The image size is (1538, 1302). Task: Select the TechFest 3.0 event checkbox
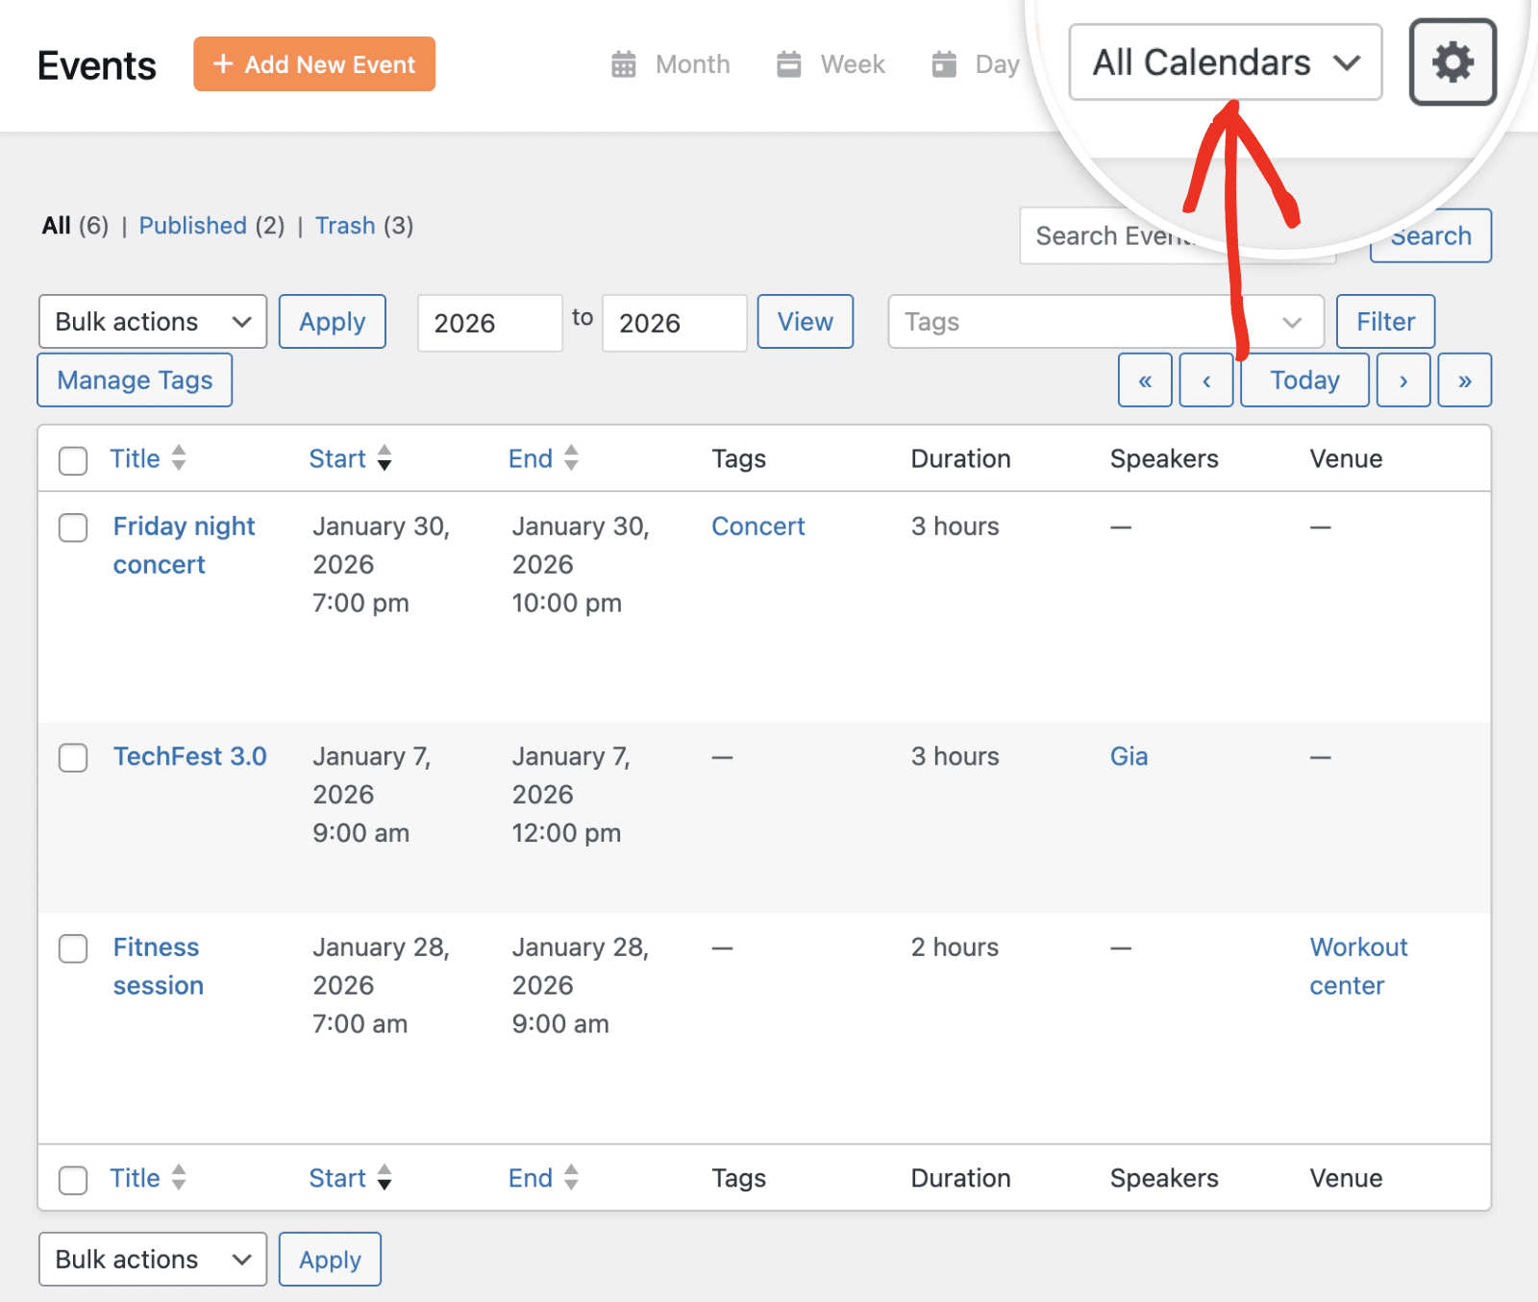point(72,758)
